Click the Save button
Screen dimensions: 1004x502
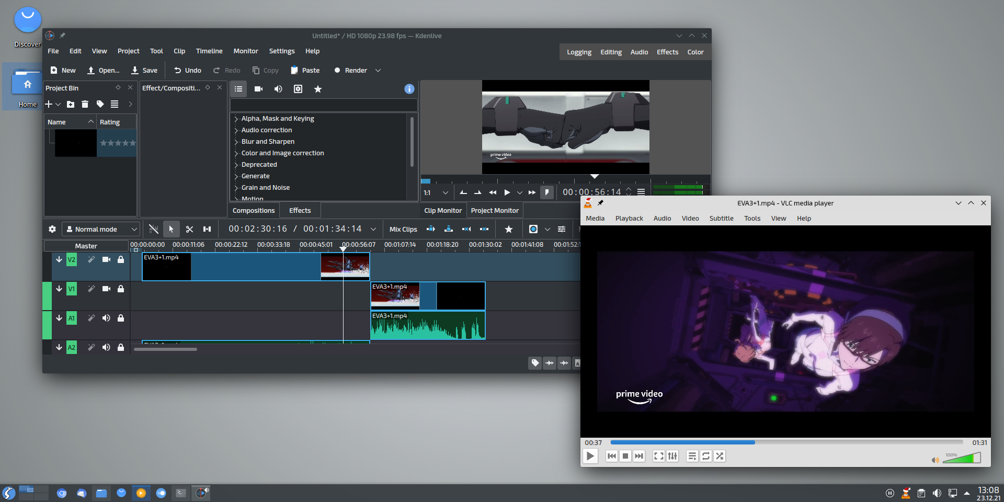pos(144,70)
